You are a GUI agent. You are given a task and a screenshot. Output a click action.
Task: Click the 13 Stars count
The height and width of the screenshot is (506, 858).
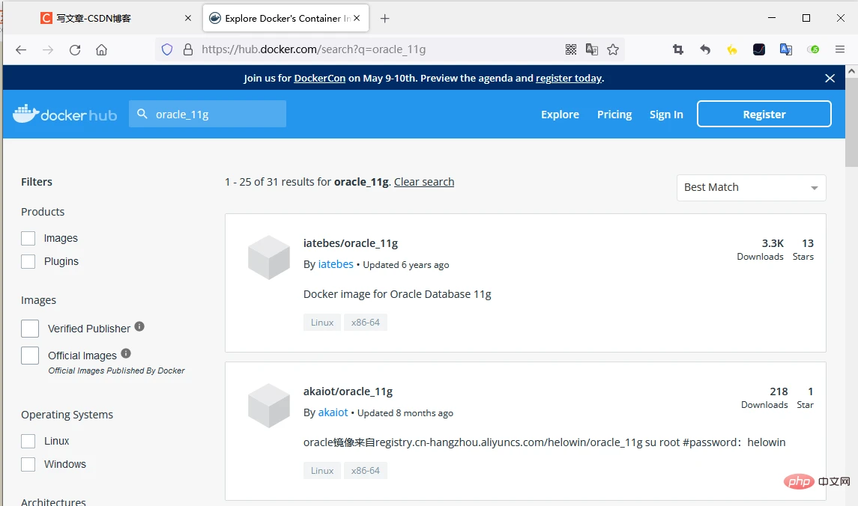(x=803, y=249)
